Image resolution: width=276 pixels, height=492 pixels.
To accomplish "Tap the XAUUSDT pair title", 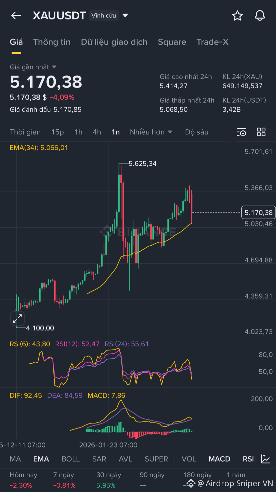I will click(x=59, y=15).
